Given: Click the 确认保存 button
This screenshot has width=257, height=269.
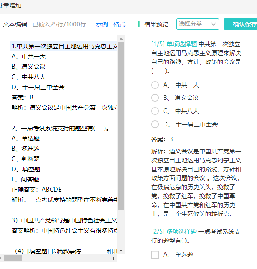Looking at the screenshot, I should (x=241, y=24).
